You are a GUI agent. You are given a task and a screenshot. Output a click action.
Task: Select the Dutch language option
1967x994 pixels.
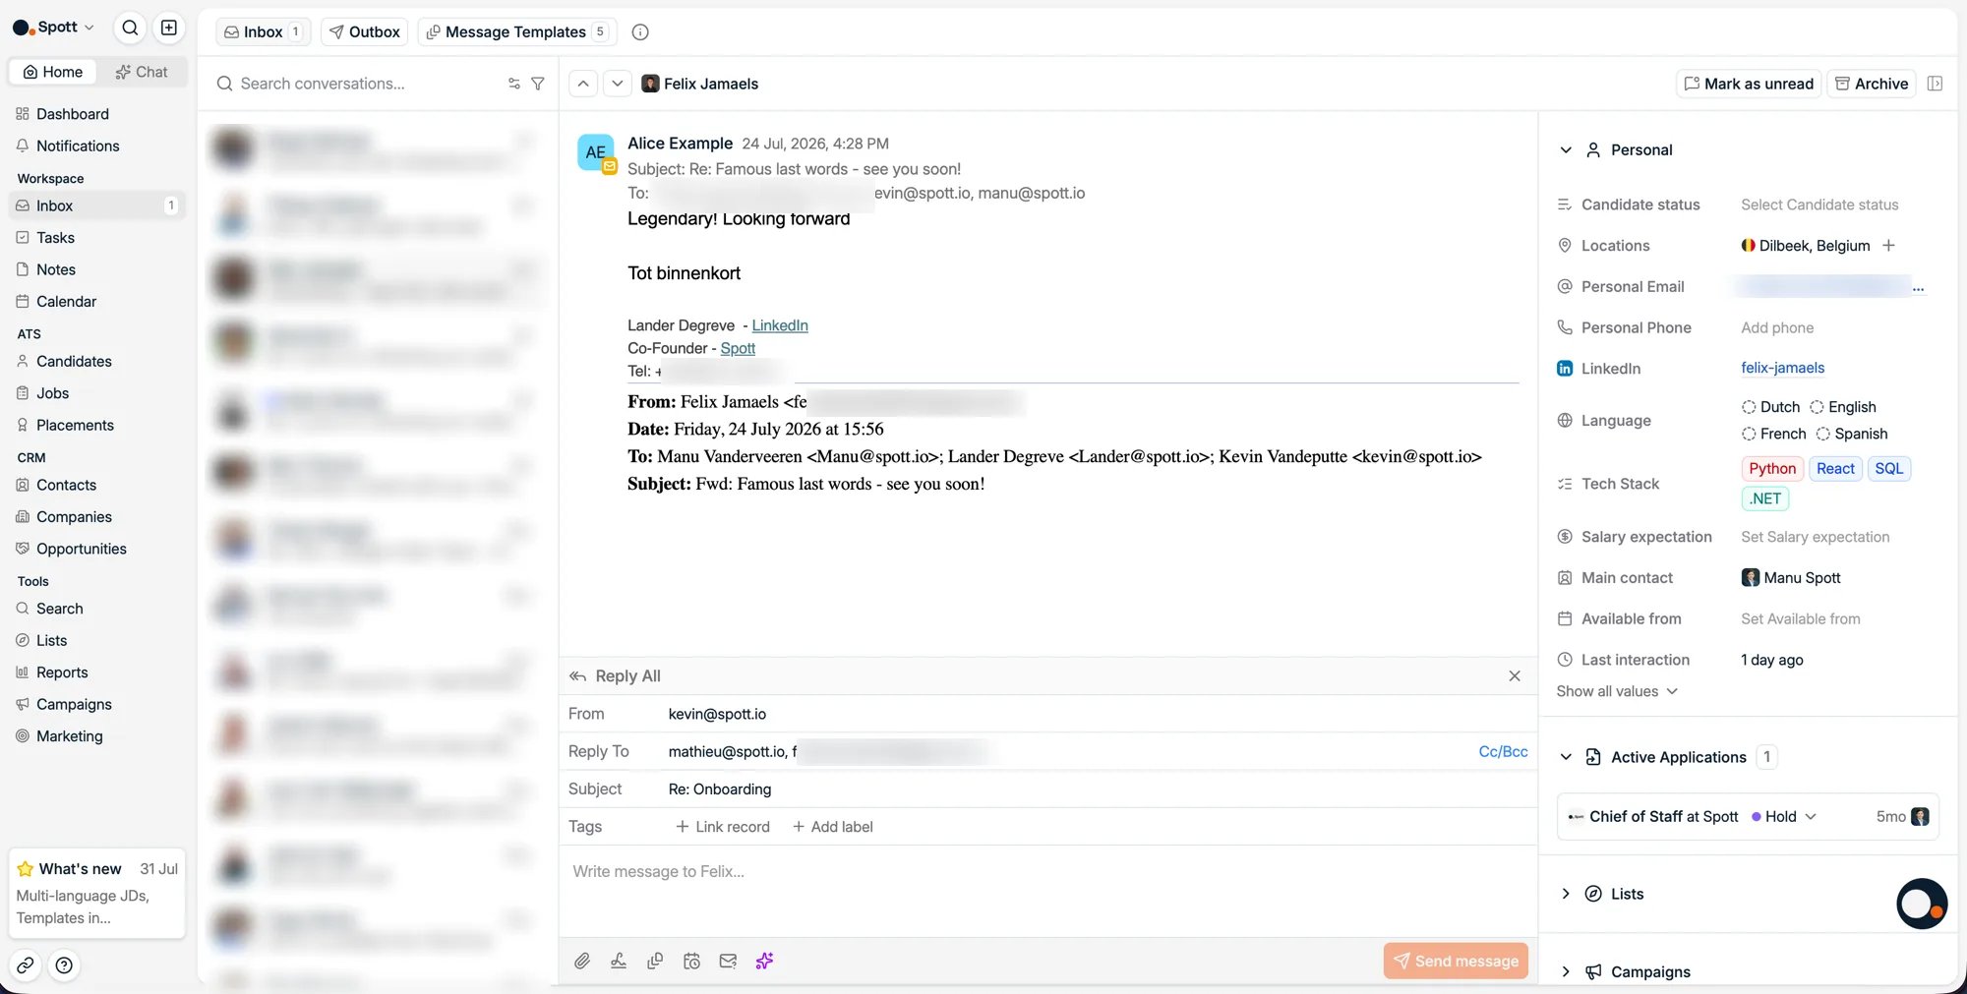(1770, 407)
